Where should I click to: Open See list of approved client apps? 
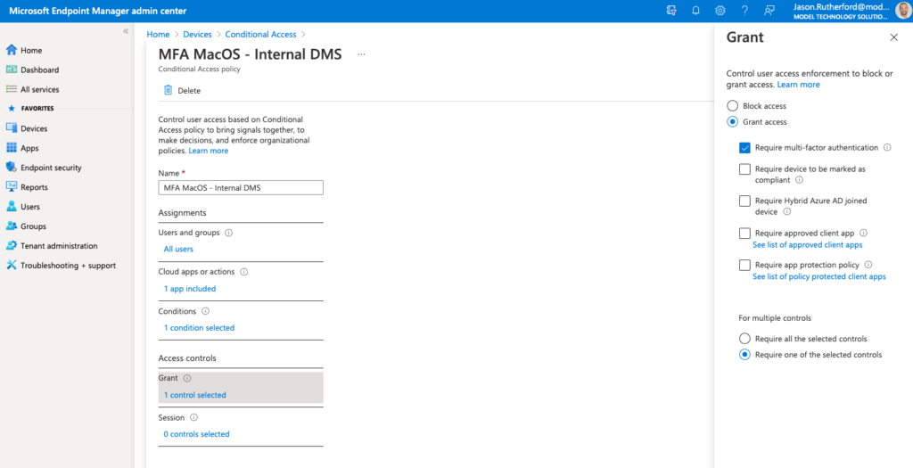808,244
